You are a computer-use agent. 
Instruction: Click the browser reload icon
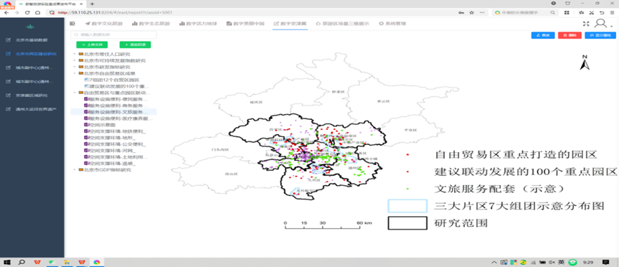click(x=27, y=13)
